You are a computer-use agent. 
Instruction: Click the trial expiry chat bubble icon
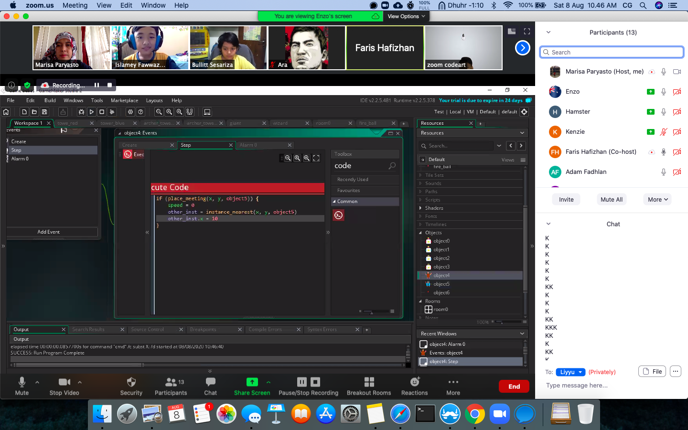pos(528,100)
